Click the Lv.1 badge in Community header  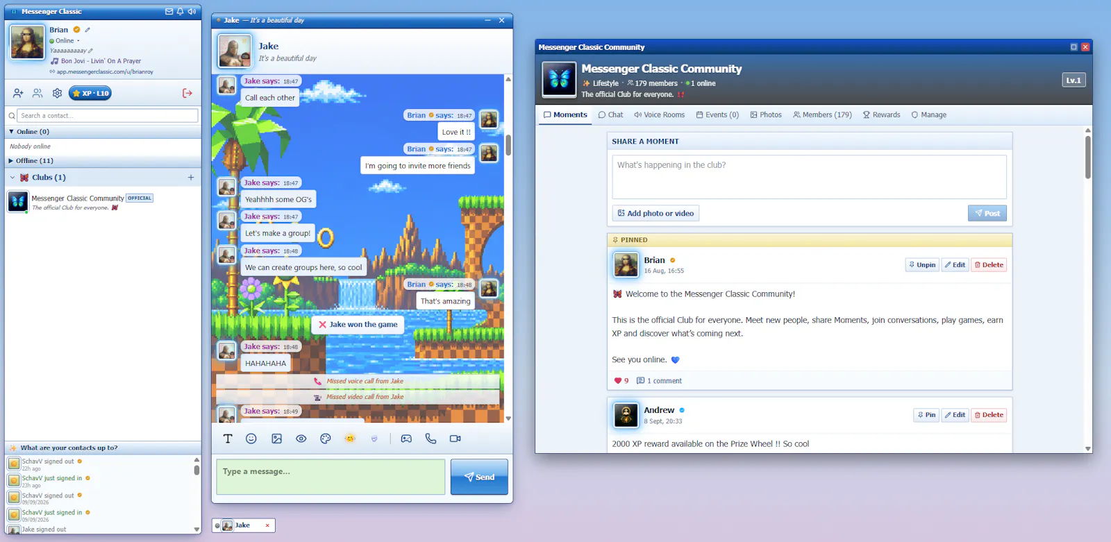click(1074, 81)
